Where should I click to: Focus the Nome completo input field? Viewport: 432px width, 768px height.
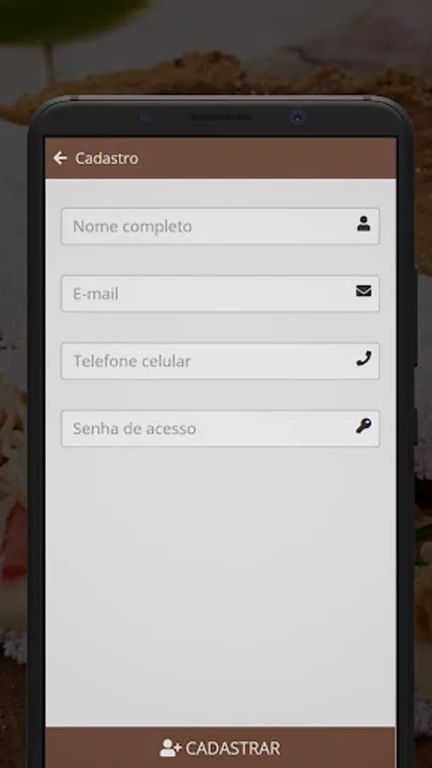coord(220,226)
